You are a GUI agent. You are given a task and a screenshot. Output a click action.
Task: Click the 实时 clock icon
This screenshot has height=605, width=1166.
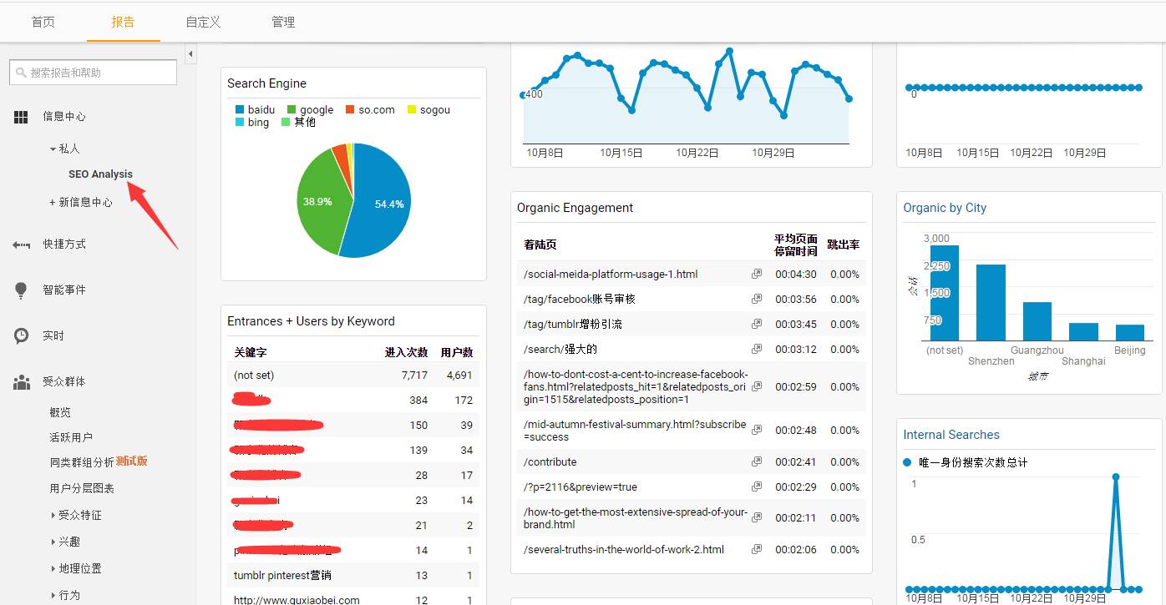coord(21,335)
